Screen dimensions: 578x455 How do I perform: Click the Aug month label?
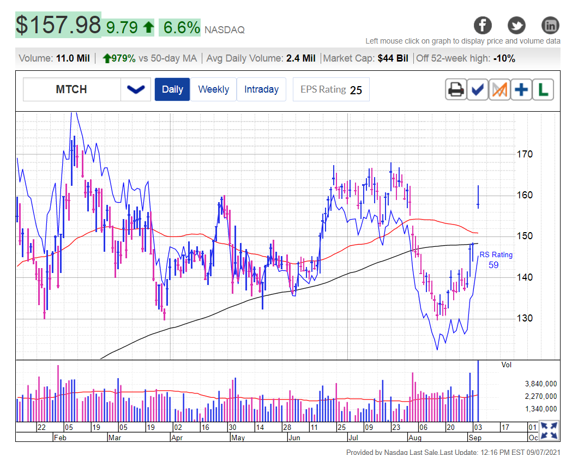pyautogui.click(x=415, y=438)
